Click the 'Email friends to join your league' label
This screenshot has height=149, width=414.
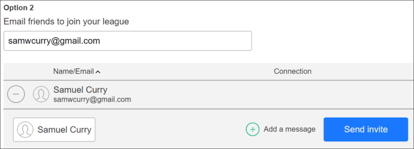pyautogui.click(x=66, y=21)
